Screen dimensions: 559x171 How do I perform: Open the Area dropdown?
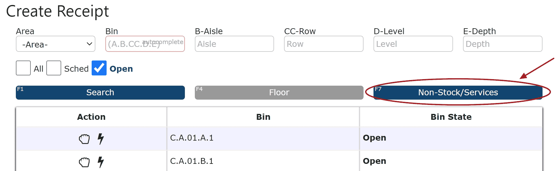point(56,44)
